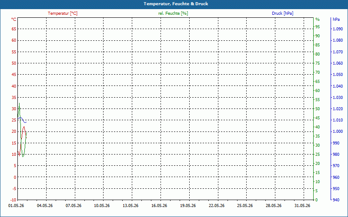Click the date label "16.05.26"
The height and width of the screenshot is (217, 348).
[159, 206]
